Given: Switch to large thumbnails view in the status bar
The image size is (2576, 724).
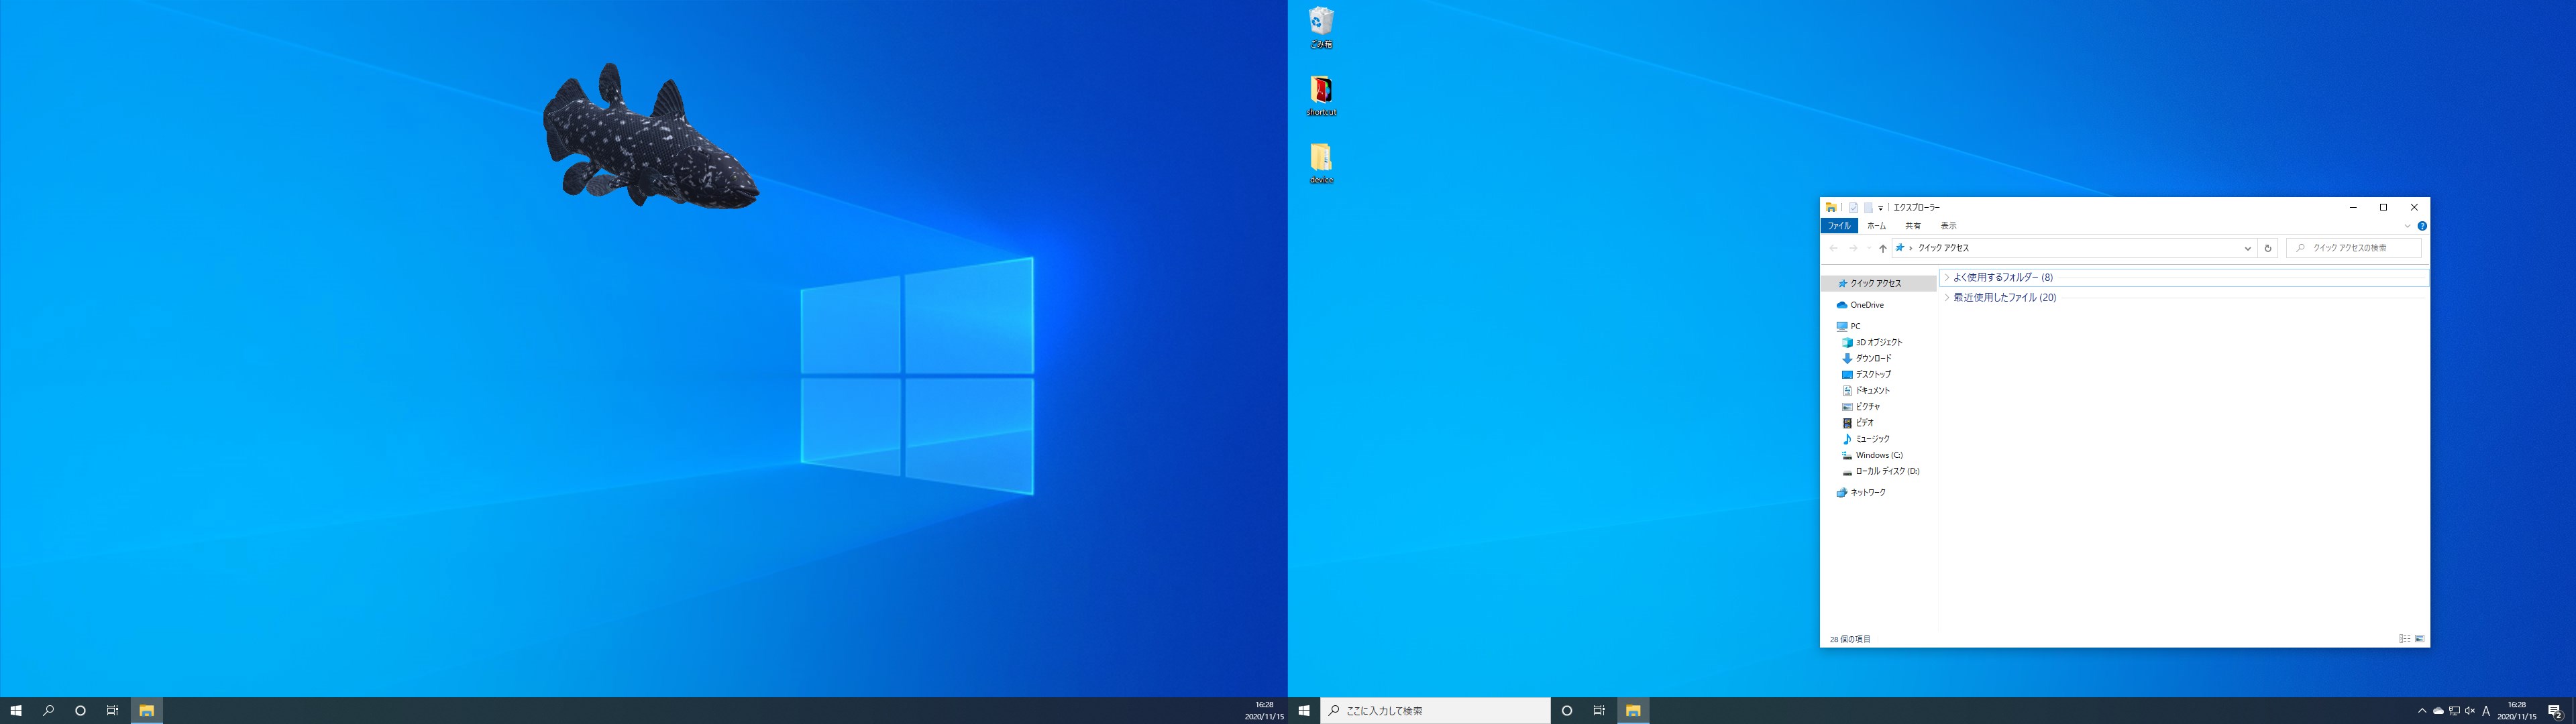Looking at the screenshot, I should click(2419, 639).
